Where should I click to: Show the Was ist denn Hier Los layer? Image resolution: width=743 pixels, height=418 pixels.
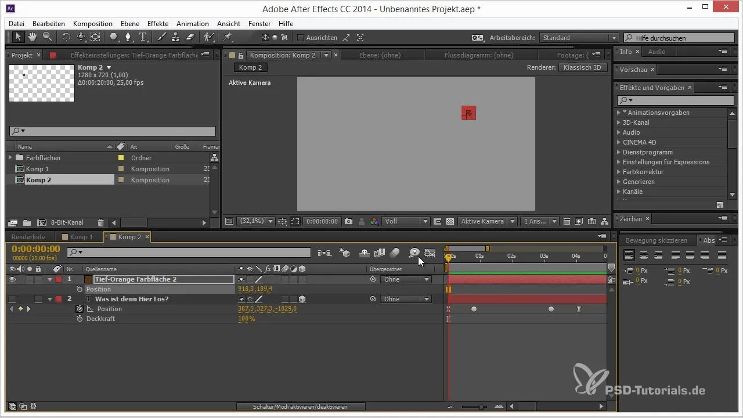point(13,299)
